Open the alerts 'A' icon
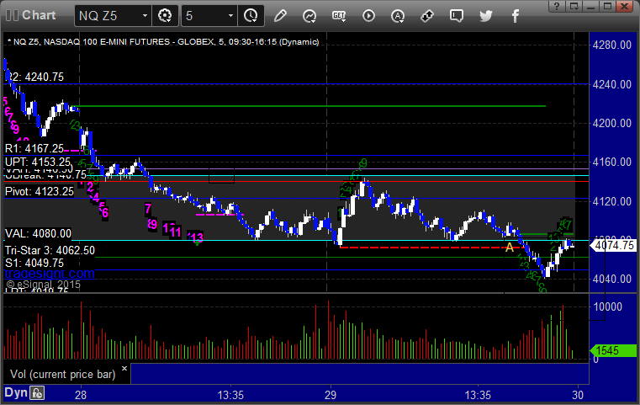 coord(399,15)
